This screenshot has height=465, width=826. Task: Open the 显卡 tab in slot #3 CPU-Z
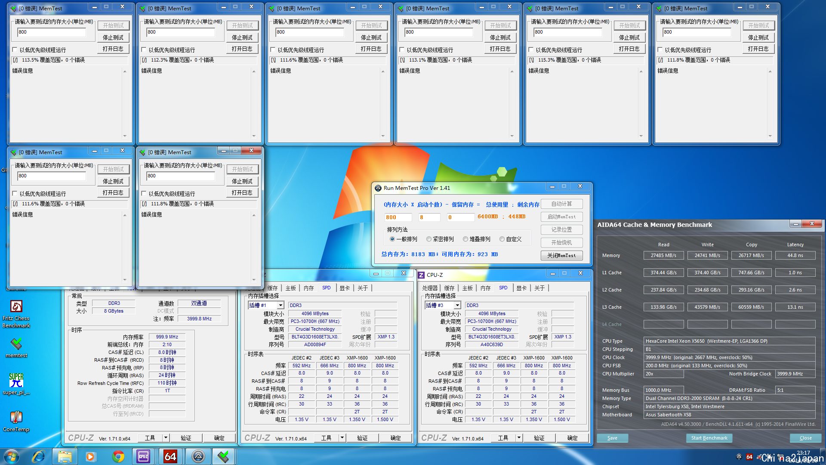(521, 288)
